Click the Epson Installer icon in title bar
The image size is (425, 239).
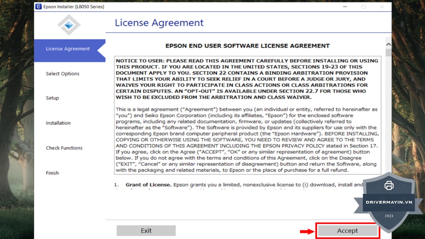pyautogui.click(x=39, y=7)
